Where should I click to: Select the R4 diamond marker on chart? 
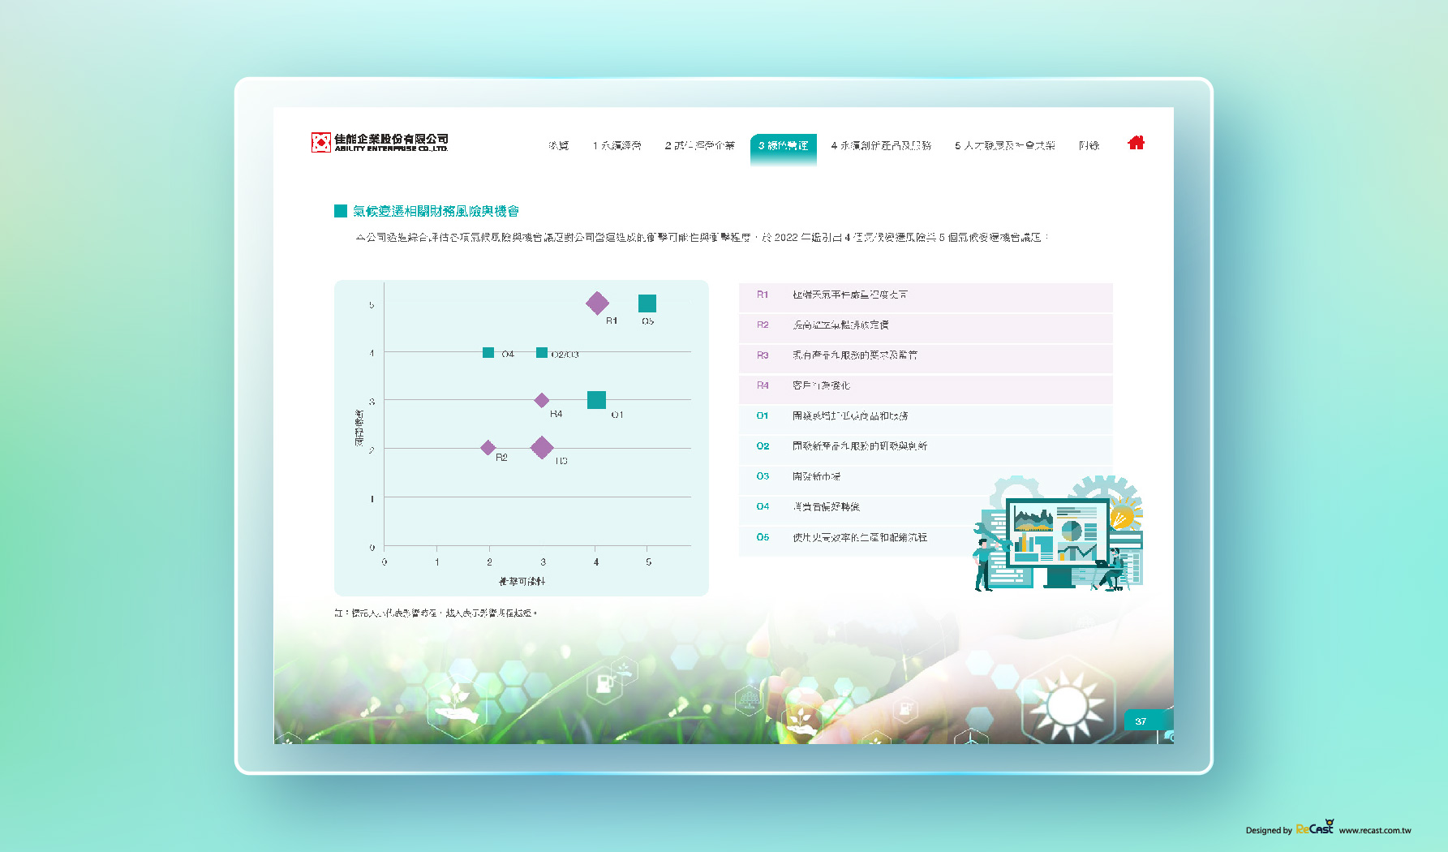[542, 400]
